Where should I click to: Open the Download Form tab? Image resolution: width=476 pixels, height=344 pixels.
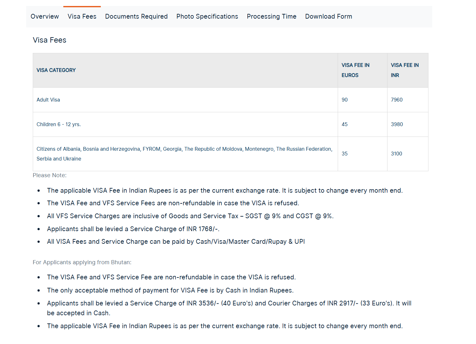(329, 16)
